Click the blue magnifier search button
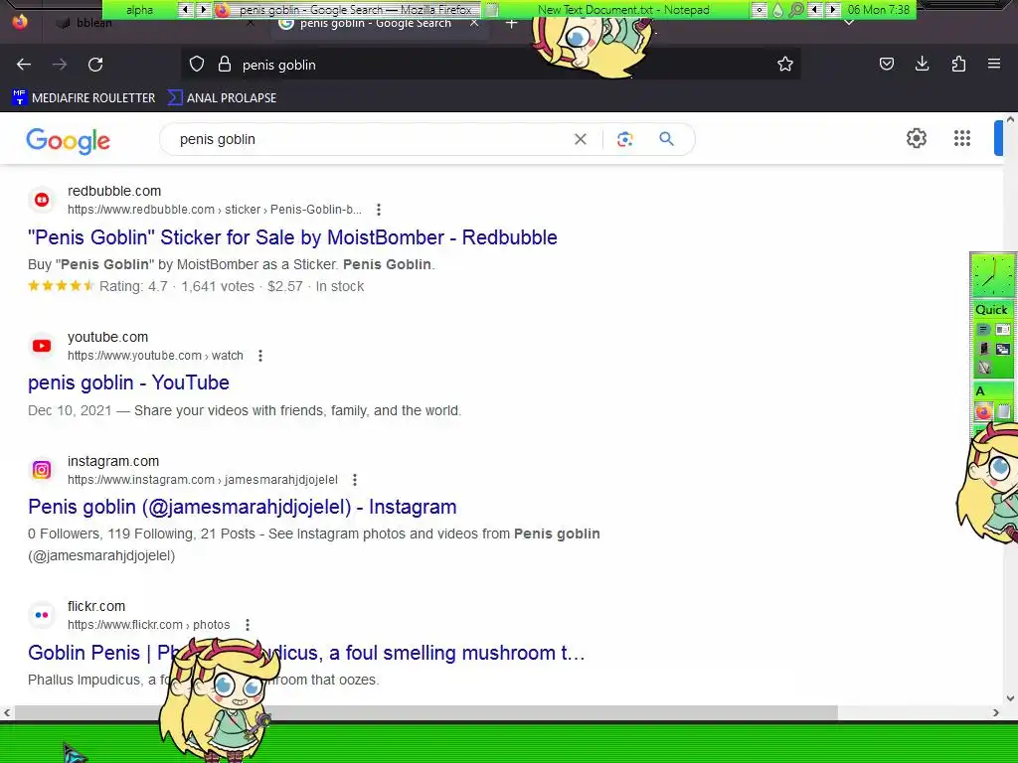Image resolution: width=1018 pixels, height=763 pixels. click(666, 139)
